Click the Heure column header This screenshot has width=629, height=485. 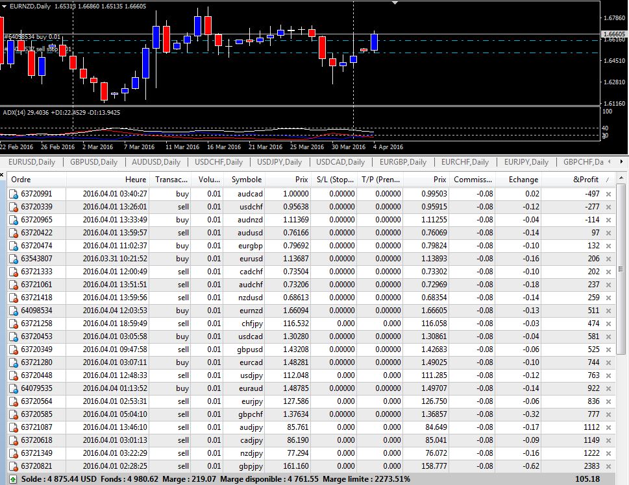click(x=136, y=180)
